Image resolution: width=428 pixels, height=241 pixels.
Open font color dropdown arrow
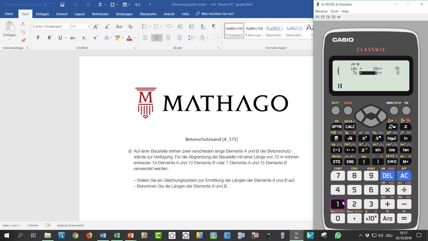coord(134,38)
